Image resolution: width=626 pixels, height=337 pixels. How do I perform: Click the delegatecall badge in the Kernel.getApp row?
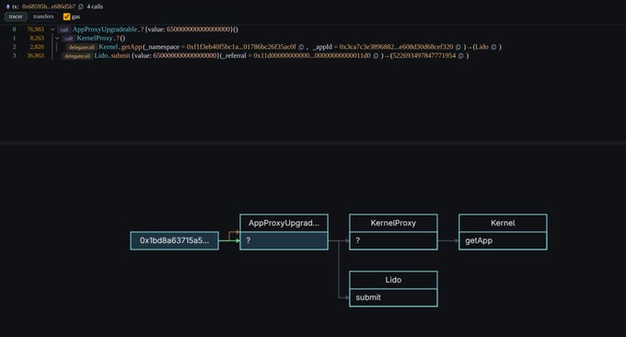82,48
